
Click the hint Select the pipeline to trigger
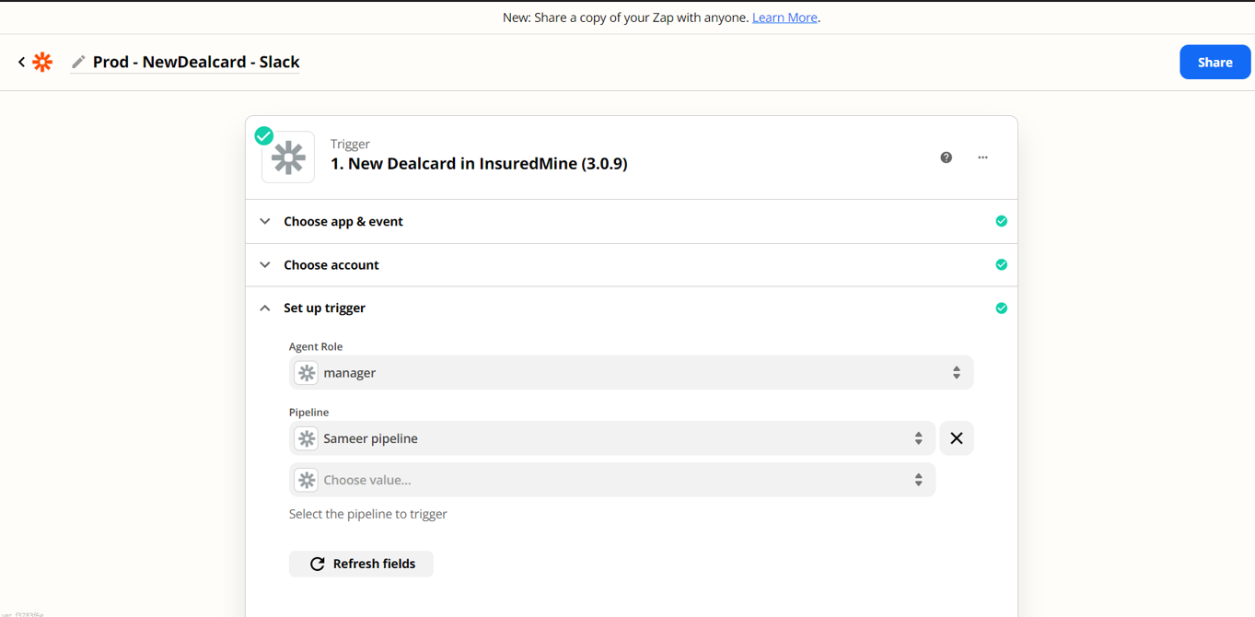pyautogui.click(x=368, y=514)
